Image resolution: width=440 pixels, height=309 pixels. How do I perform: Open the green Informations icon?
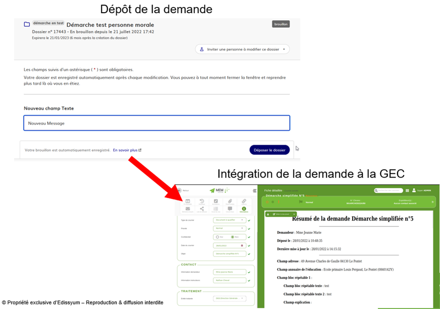(x=244, y=209)
